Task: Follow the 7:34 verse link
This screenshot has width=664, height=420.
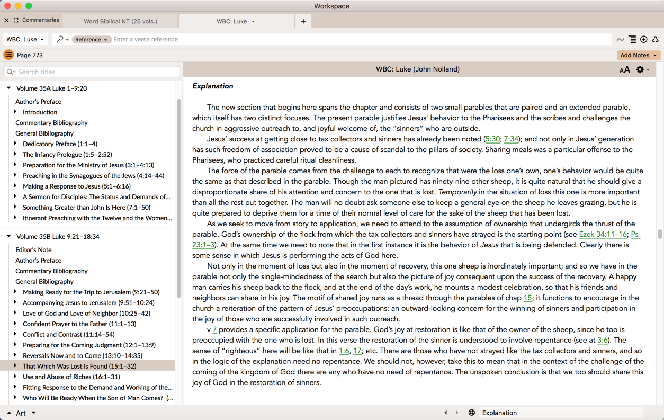Action: click(x=511, y=139)
